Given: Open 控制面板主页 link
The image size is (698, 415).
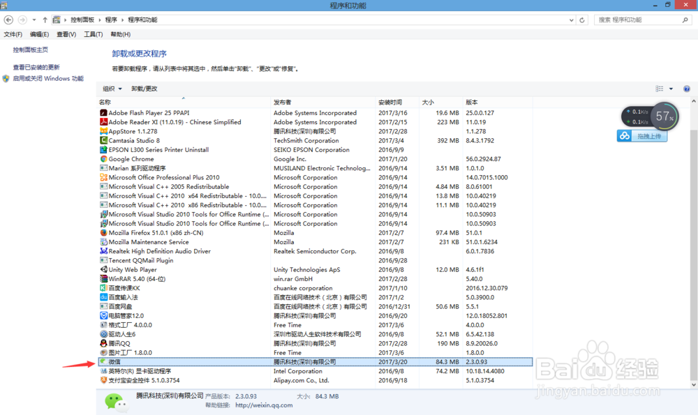Looking at the screenshot, I should [30, 50].
